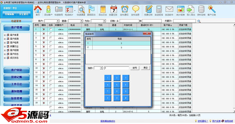Viewport: 235px width, 124px height.
Task: Click the 关键字 keyword input field
Action: click(185, 21)
